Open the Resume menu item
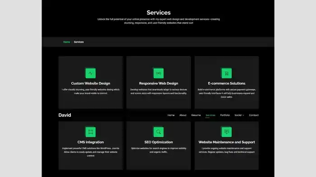 point(196,115)
